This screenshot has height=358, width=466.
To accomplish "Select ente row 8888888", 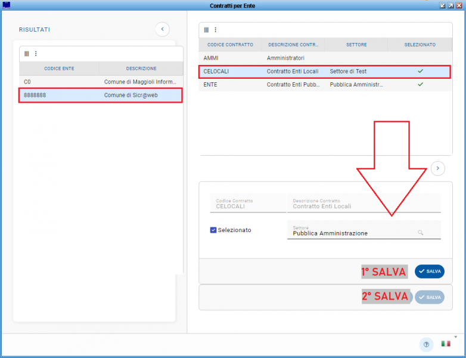I will click(x=101, y=95).
